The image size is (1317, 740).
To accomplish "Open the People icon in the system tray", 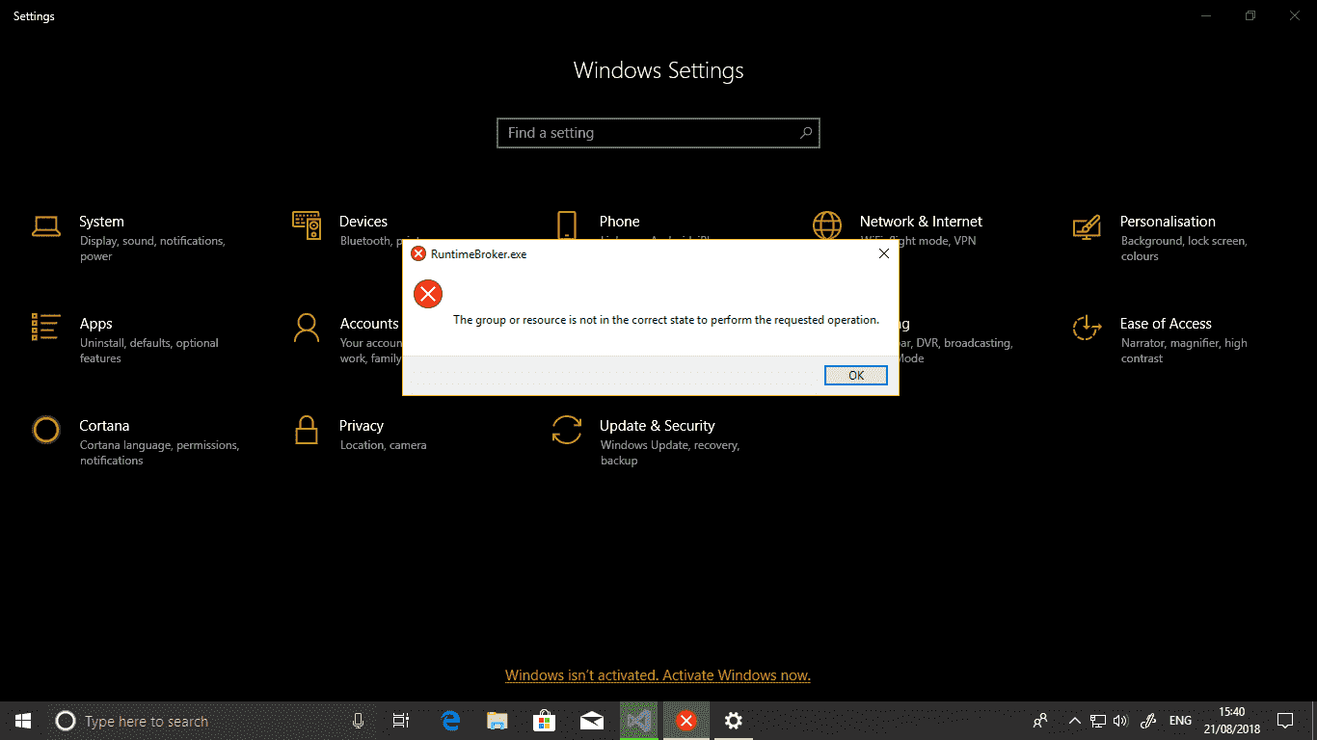I will (x=1040, y=721).
